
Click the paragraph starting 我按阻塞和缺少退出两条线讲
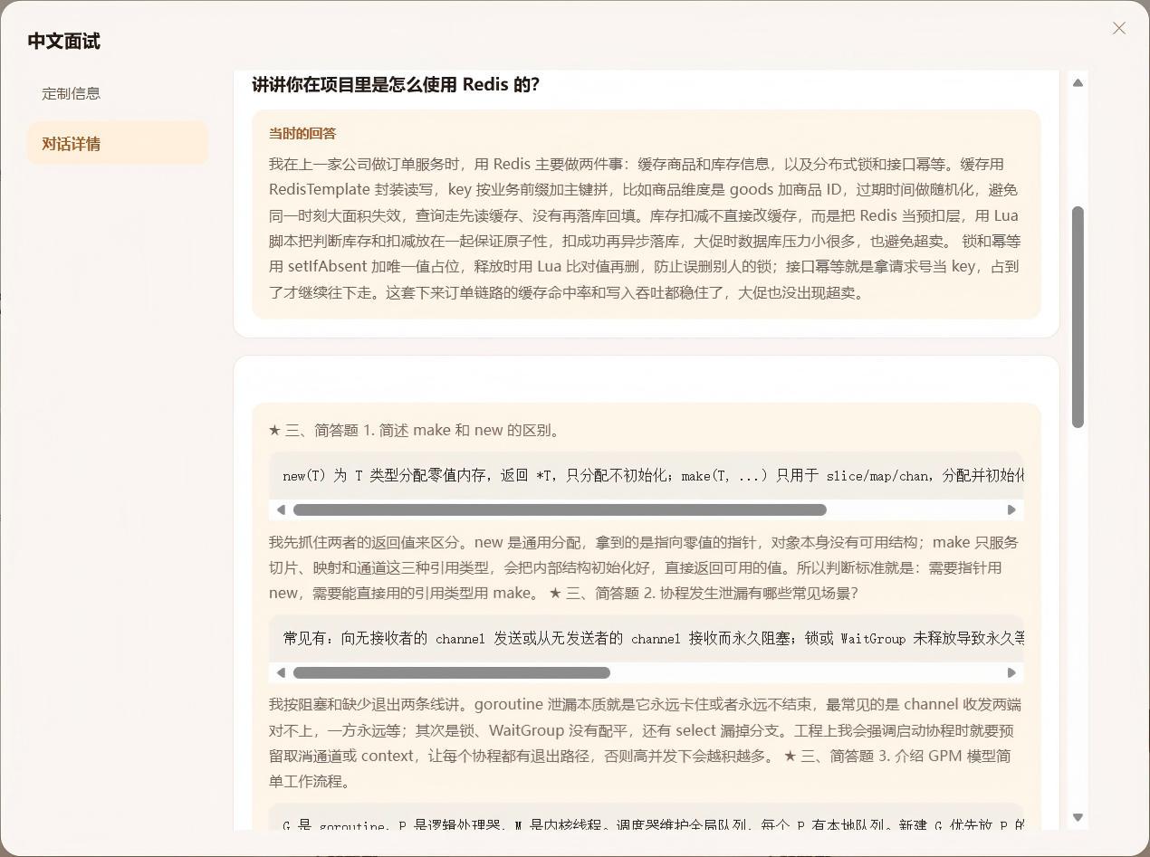coord(645,742)
